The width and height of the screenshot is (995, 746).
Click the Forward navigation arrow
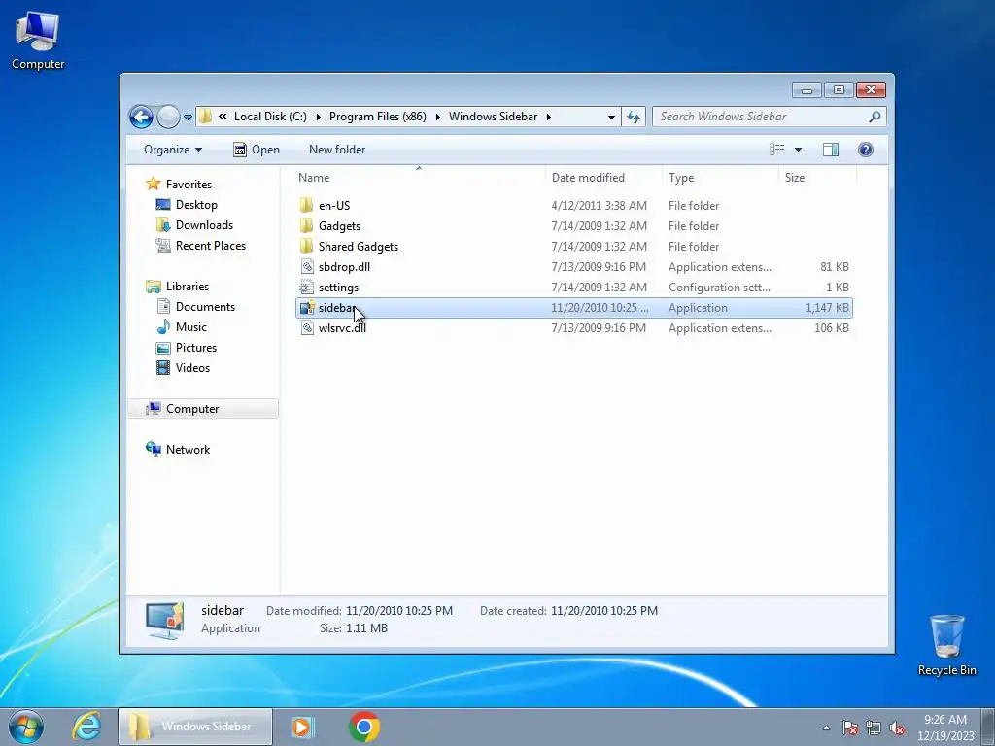tap(168, 117)
